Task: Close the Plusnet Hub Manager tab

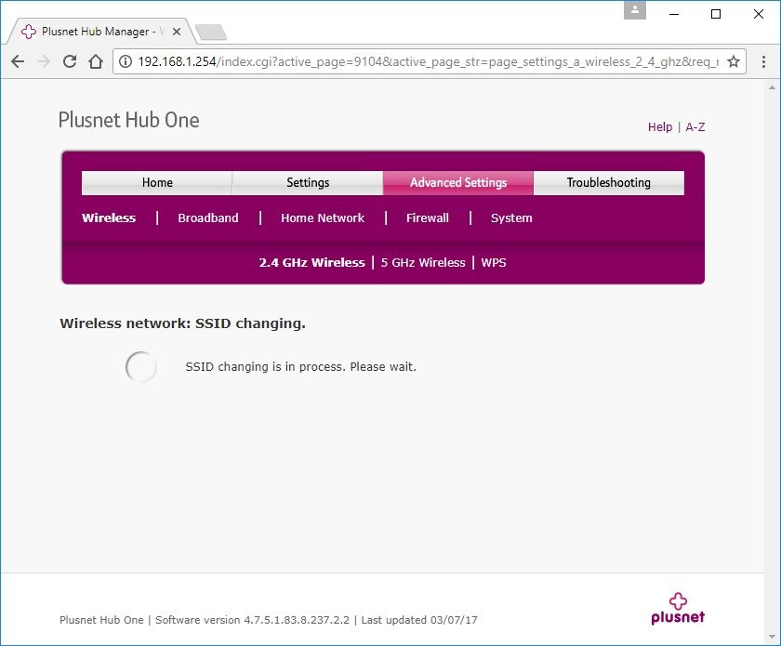Action: click(x=177, y=32)
